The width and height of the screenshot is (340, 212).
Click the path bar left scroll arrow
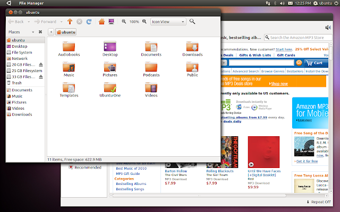[x=51, y=32]
